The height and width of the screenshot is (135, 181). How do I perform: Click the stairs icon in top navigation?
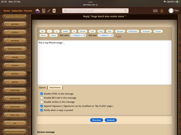[49, 11]
